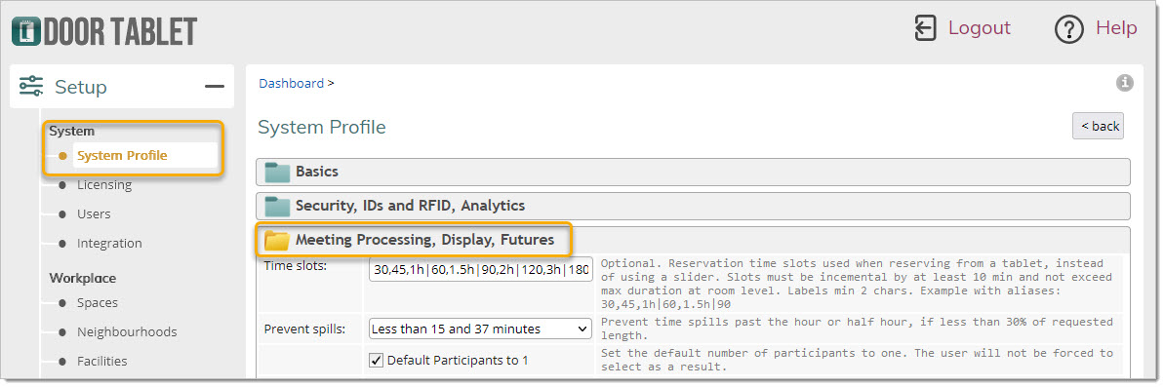
Task: Open the Prevent spills dropdown
Action: tap(480, 329)
